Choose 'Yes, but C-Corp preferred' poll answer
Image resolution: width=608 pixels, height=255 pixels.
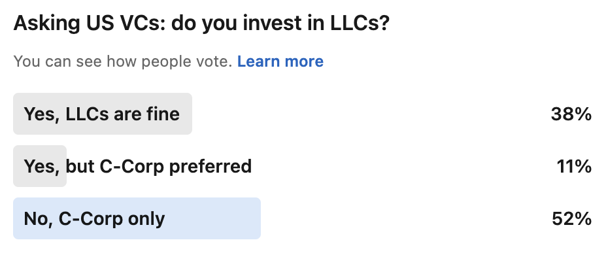(303, 166)
